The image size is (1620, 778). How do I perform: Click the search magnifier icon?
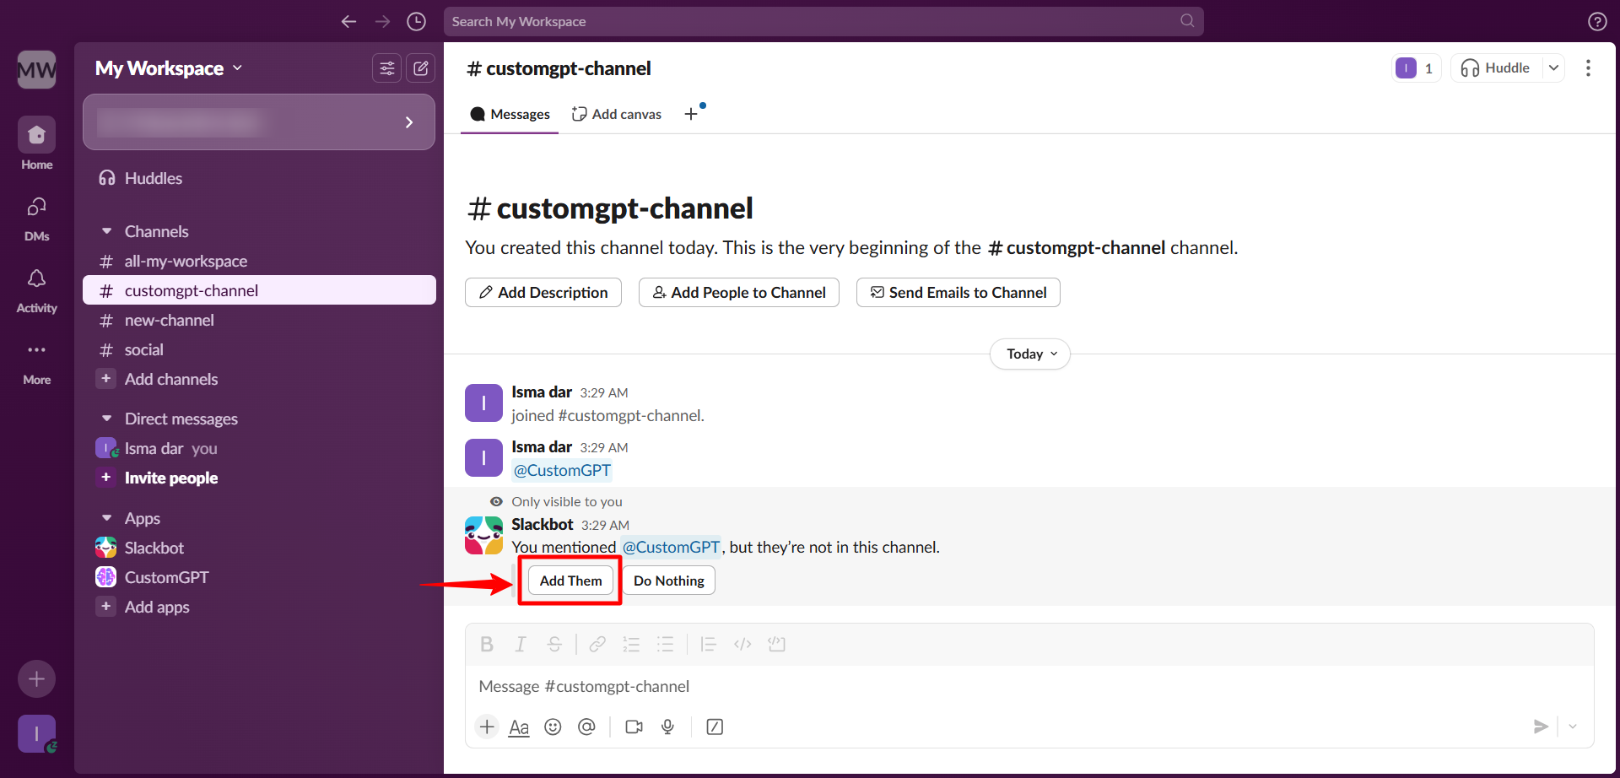point(1187,20)
